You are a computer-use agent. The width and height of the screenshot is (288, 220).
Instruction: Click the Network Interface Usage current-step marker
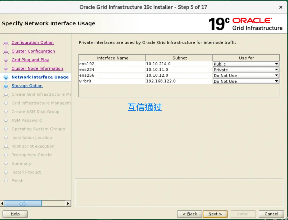(6, 77)
